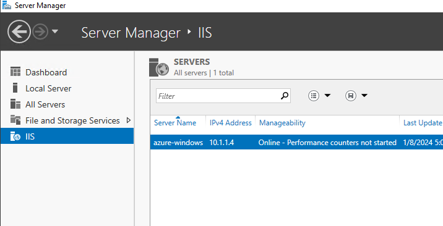The width and height of the screenshot is (443, 226).
Task: Expand the File and Storage Services submenu arrow
Action: click(x=129, y=120)
